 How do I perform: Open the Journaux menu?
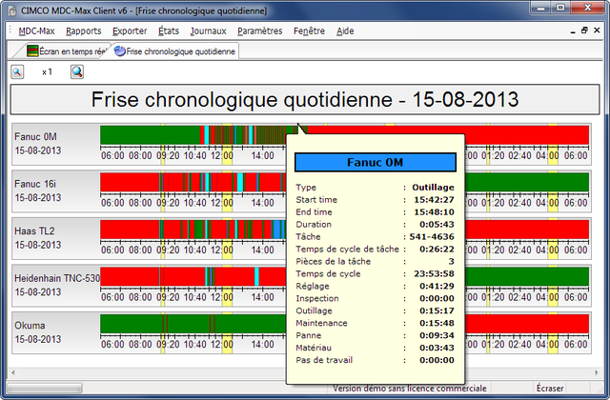(208, 31)
